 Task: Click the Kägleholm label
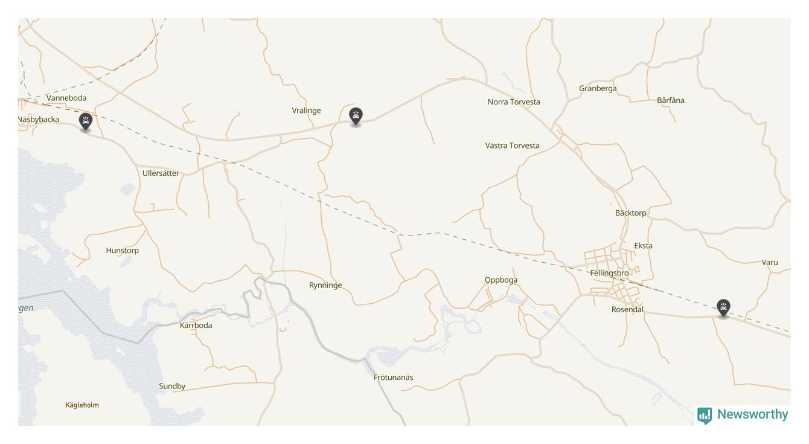click(x=82, y=405)
